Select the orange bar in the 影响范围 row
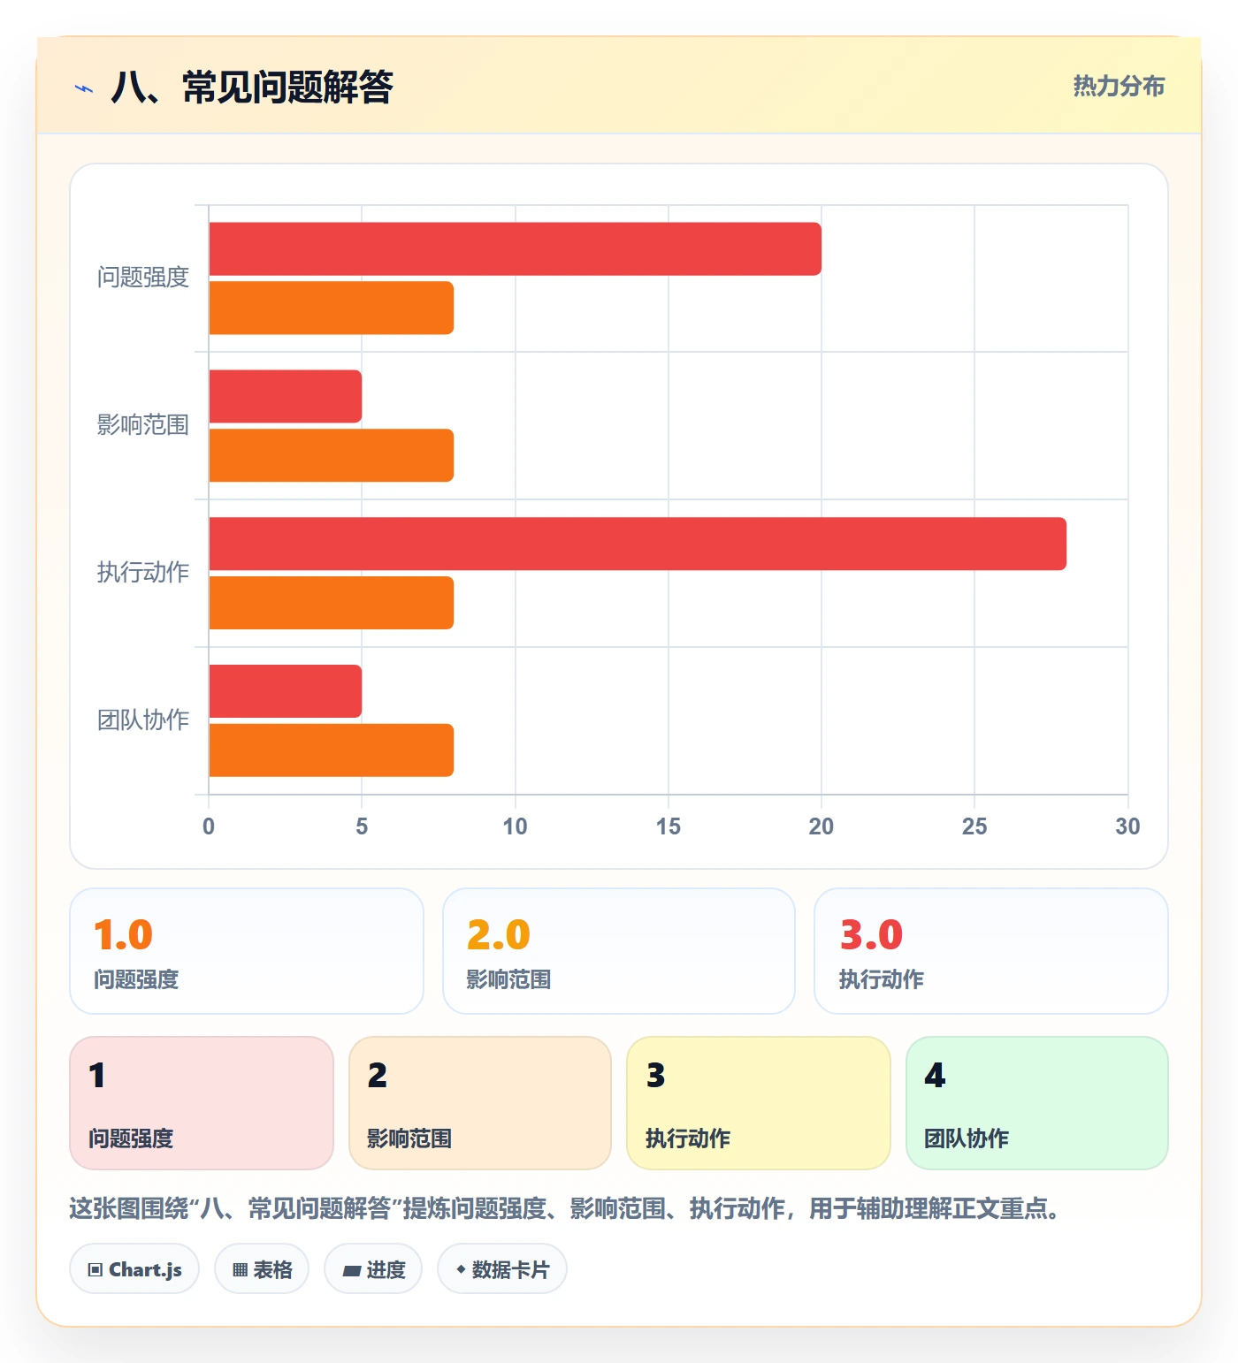The height and width of the screenshot is (1363, 1238). [332, 456]
